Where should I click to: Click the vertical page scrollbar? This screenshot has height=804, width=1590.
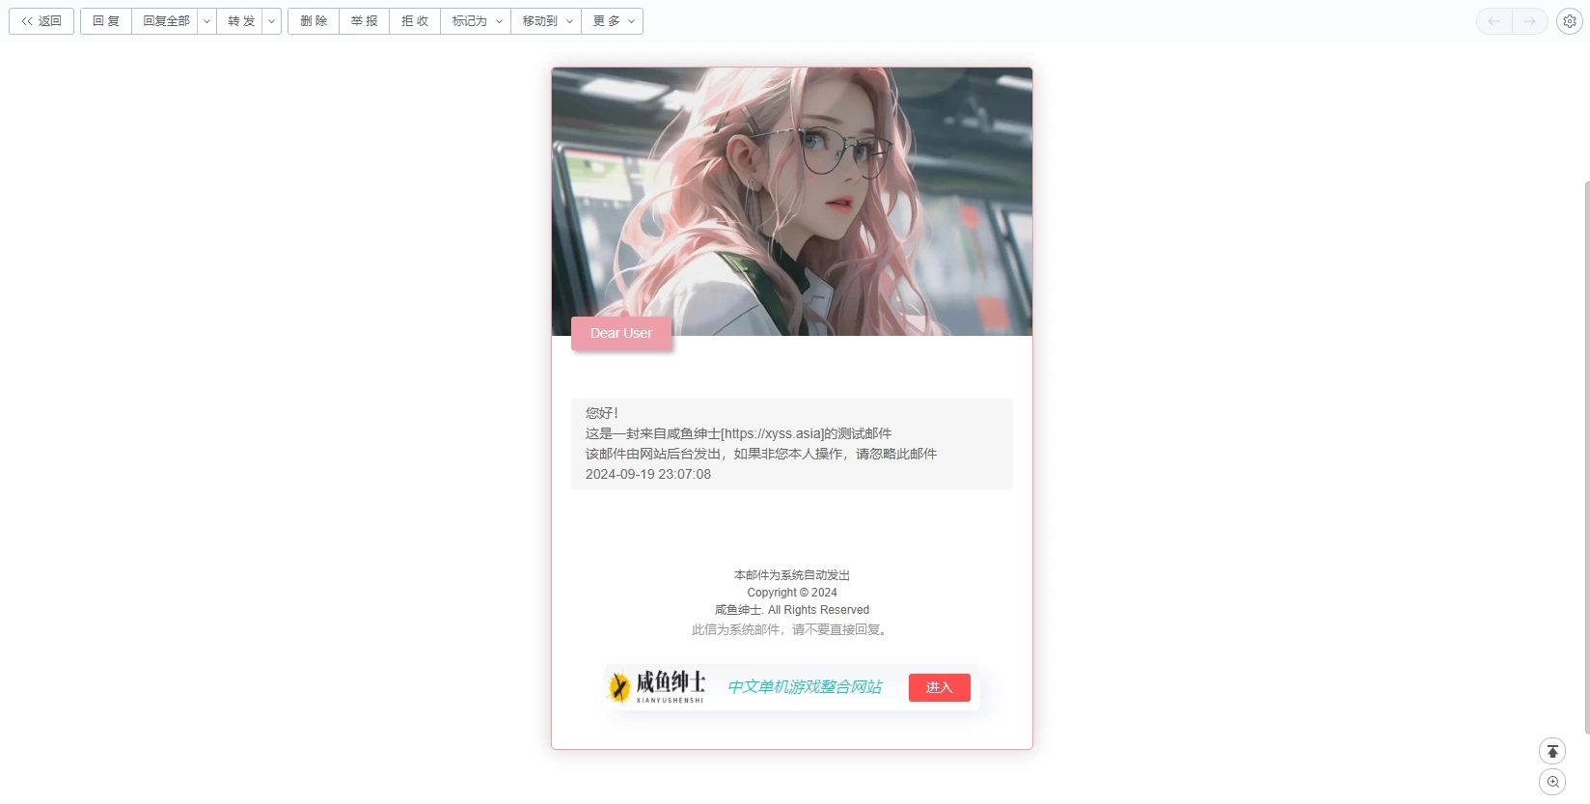[x=1587, y=457]
